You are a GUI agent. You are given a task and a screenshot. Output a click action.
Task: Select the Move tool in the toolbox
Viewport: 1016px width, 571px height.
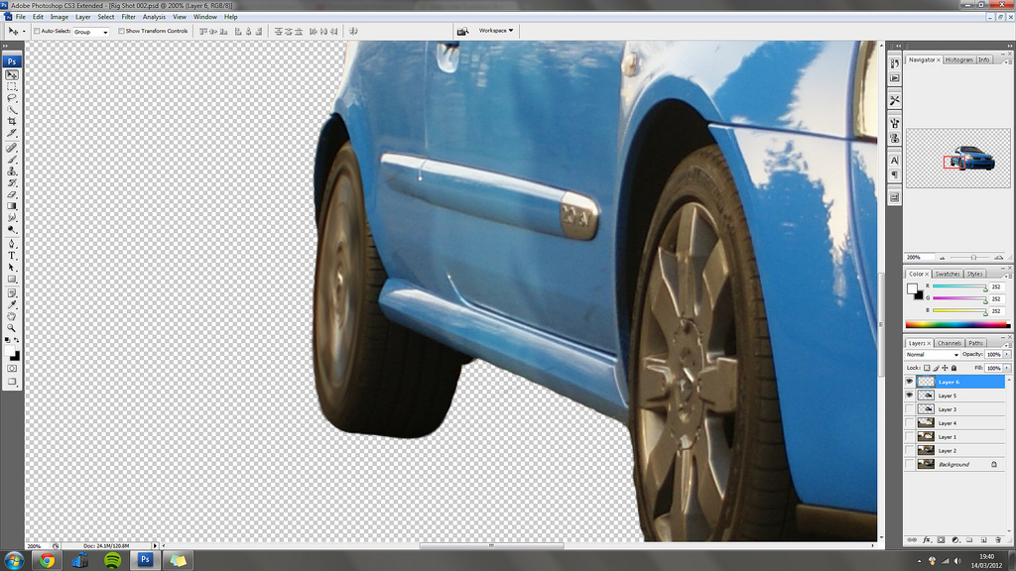(x=12, y=74)
